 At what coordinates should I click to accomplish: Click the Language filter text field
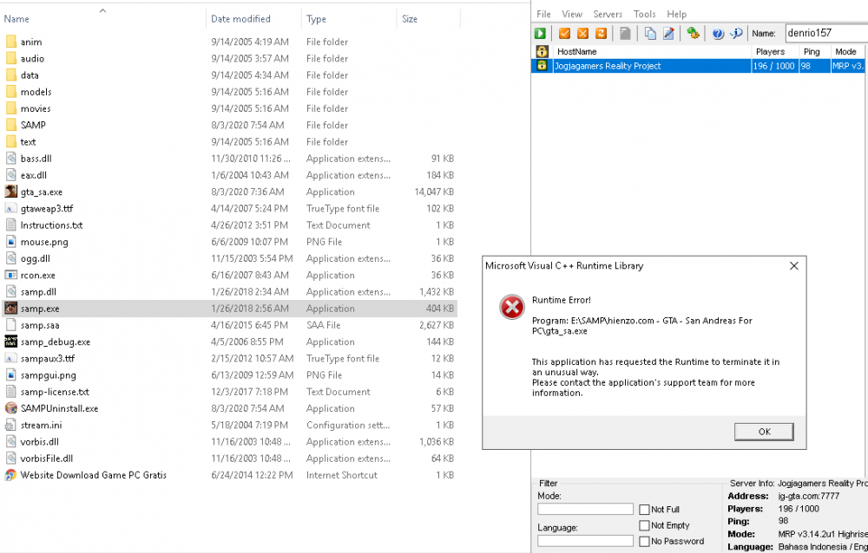coord(585,541)
